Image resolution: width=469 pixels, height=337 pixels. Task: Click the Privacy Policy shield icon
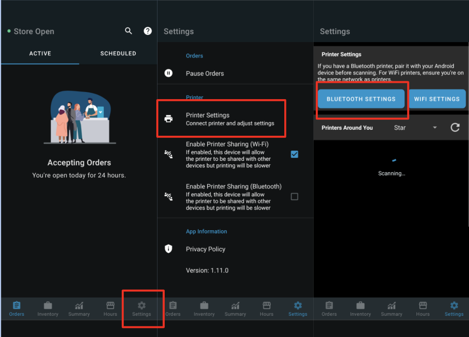(169, 248)
